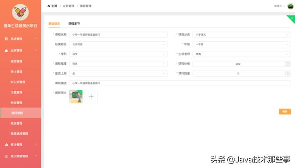Click the 业务管理 breadcrumb at the top
Image resolution: width=295 pixels, height=168 pixels.
pyautogui.click(x=69, y=6)
